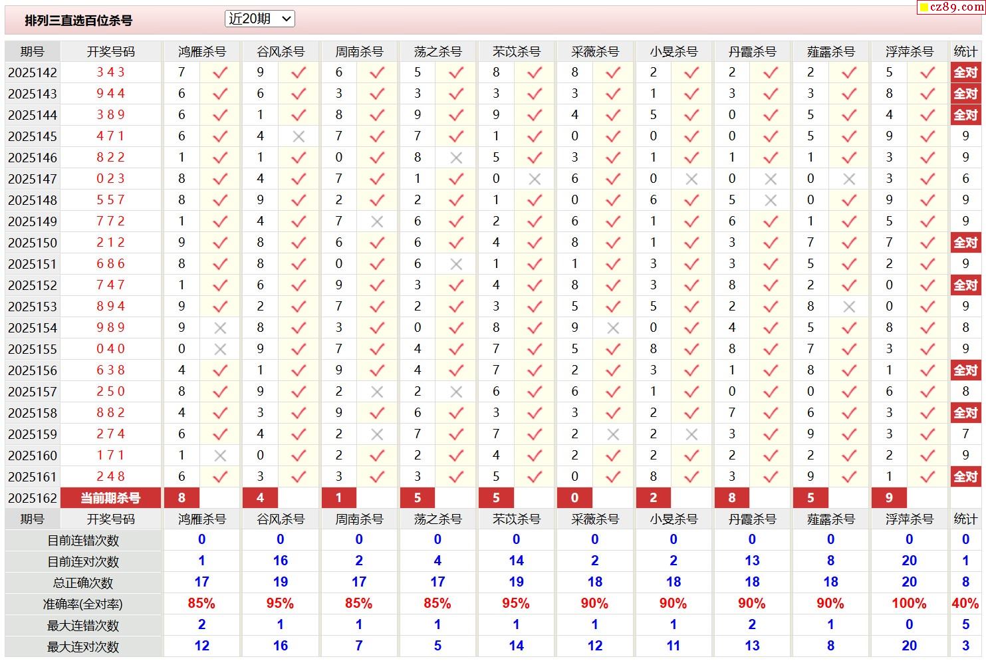This screenshot has height=661, width=986.
Task: Select the 全对 badge in row 2025156
Action: pyautogui.click(x=965, y=370)
